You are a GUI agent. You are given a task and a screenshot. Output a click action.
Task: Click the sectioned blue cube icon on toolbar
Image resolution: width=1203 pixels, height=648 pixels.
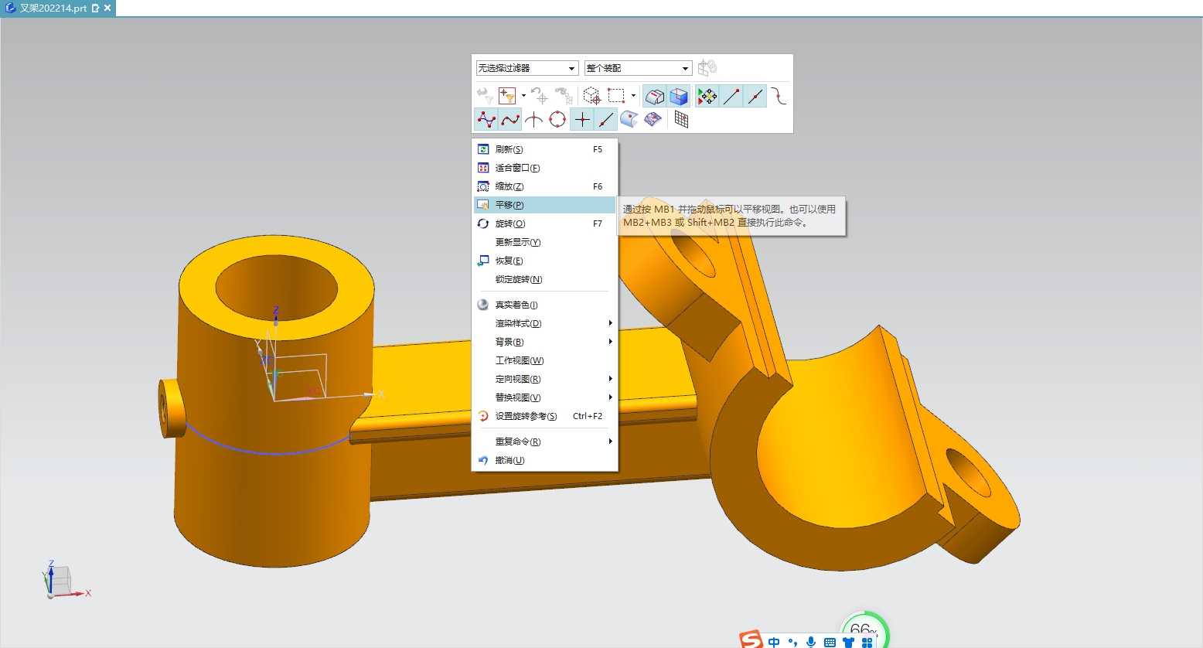[679, 97]
